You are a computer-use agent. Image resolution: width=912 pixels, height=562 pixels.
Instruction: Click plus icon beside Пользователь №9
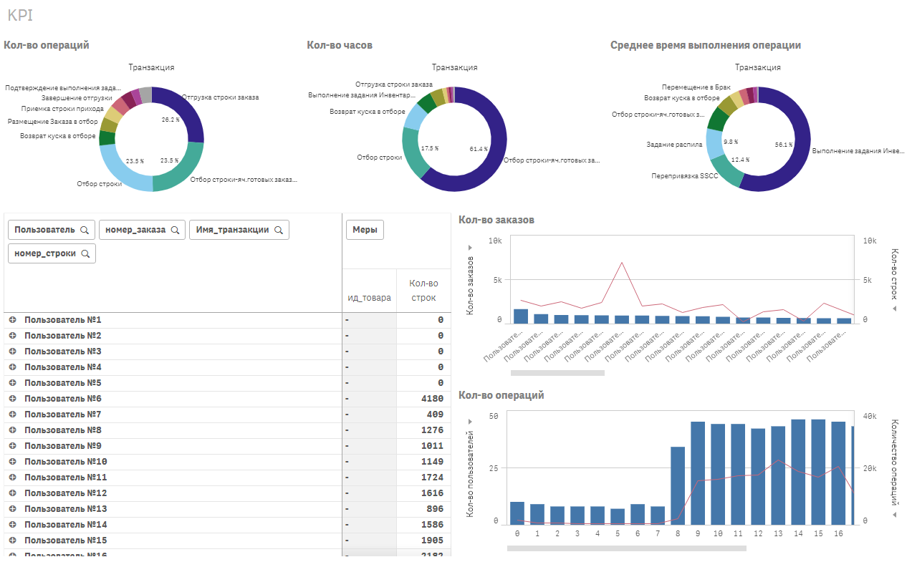pos(13,446)
